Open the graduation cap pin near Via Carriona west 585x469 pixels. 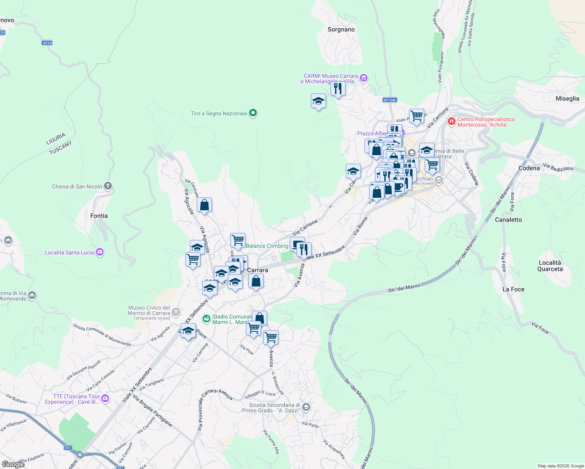click(x=352, y=171)
